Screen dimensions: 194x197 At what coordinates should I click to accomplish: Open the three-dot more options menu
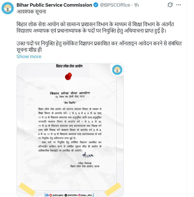point(178,5)
